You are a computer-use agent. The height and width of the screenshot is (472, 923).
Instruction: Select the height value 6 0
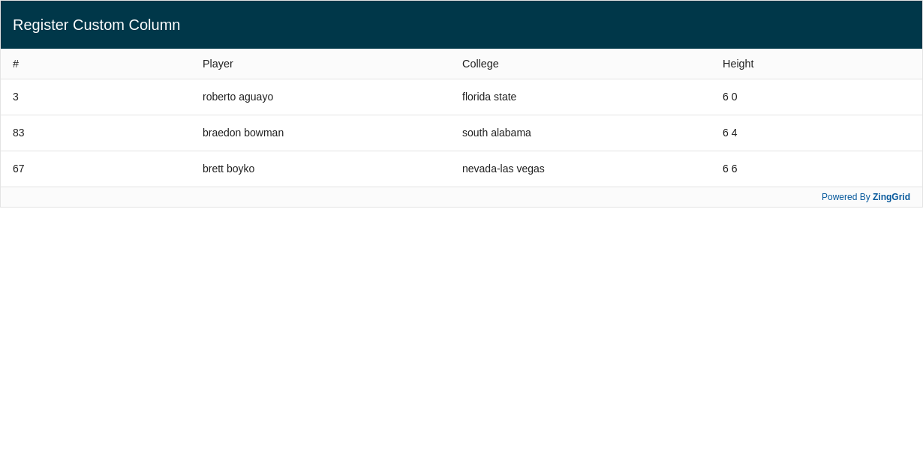coord(729,97)
